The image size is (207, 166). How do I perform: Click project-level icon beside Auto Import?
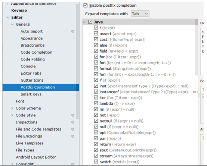click(x=73, y=31)
